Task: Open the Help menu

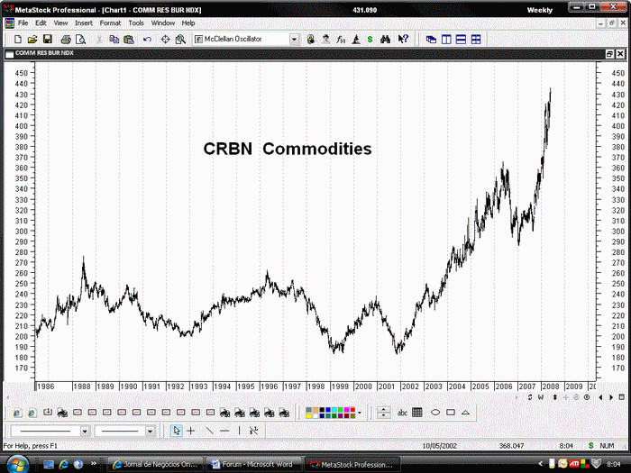Action: point(187,23)
